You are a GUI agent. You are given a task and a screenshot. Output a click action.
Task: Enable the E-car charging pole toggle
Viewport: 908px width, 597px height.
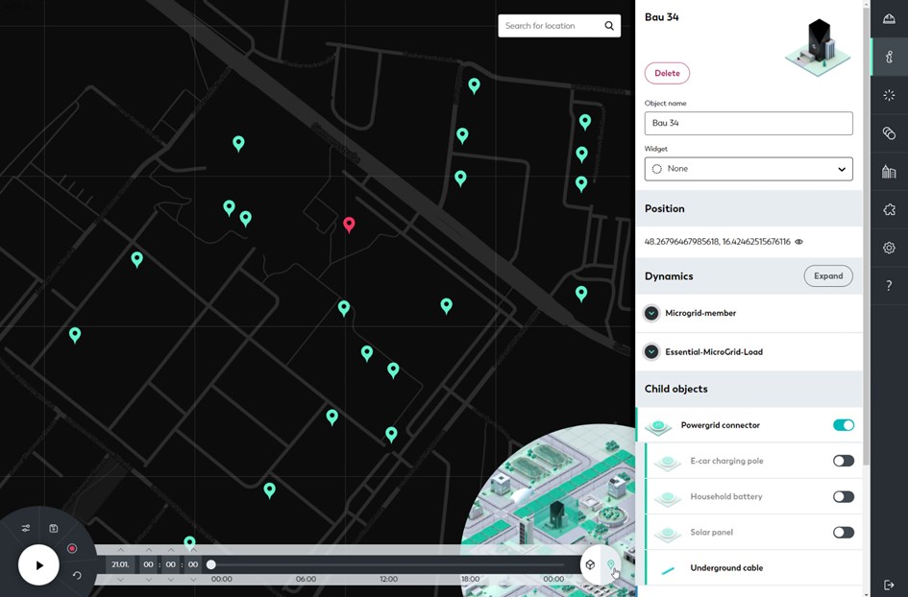pyautogui.click(x=844, y=461)
